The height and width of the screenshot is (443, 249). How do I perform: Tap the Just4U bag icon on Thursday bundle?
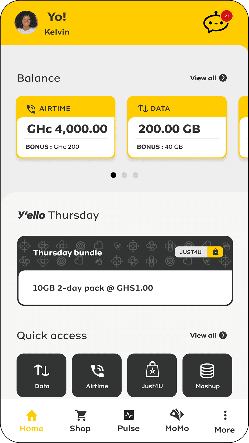215,252
